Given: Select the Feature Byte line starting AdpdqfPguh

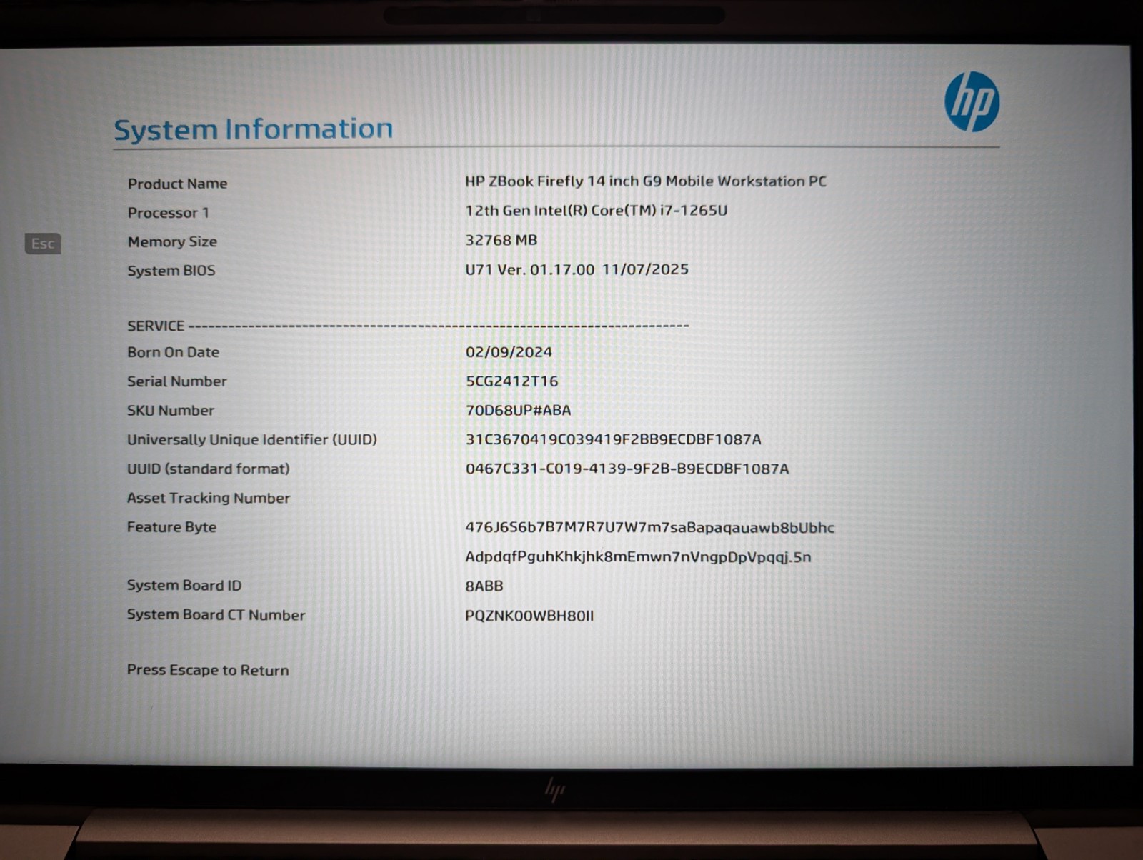Looking at the screenshot, I should pyautogui.click(x=638, y=557).
